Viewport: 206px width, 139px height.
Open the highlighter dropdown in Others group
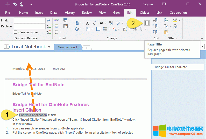176,20
